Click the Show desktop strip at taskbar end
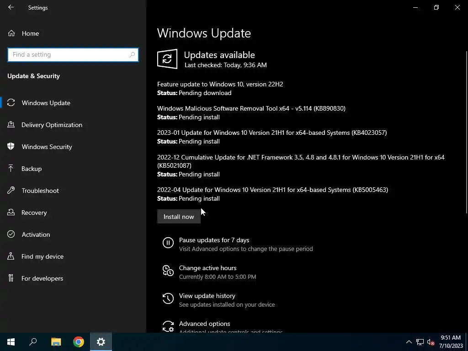 coord(467,342)
